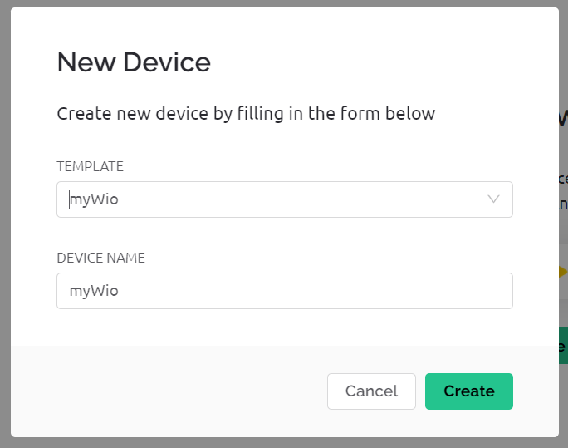Click blank middle of Template selector
The image size is (568, 448).
click(x=290, y=199)
